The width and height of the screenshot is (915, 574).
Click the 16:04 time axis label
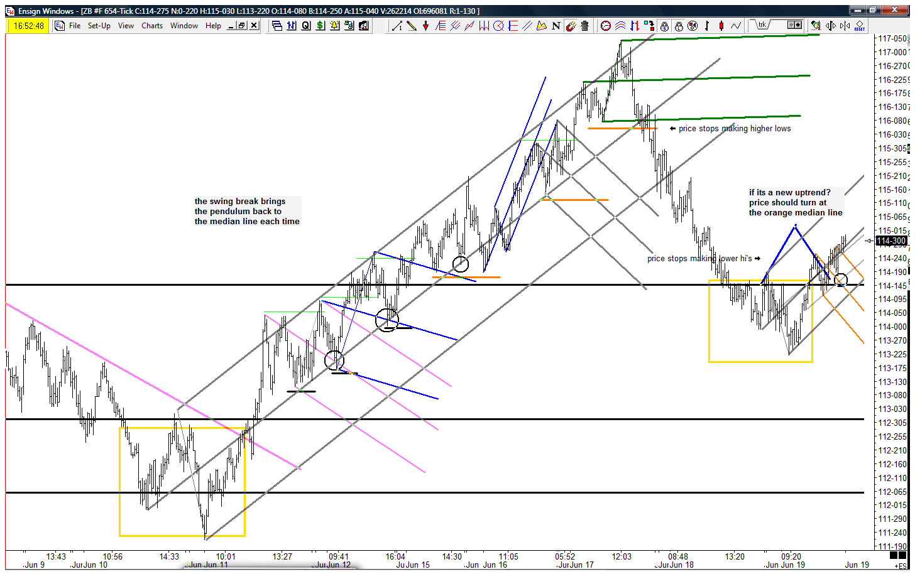(395, 556)
